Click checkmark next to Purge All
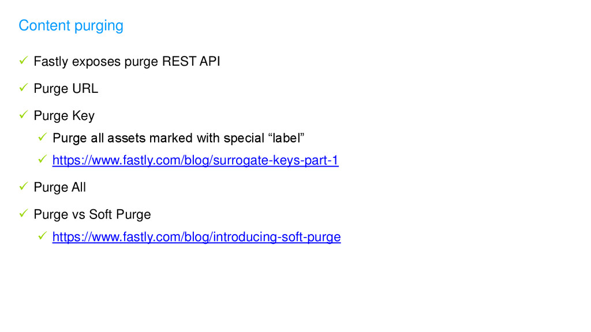Image resolution: width=591 pixels, height=332 pixels. coord(23,186)
